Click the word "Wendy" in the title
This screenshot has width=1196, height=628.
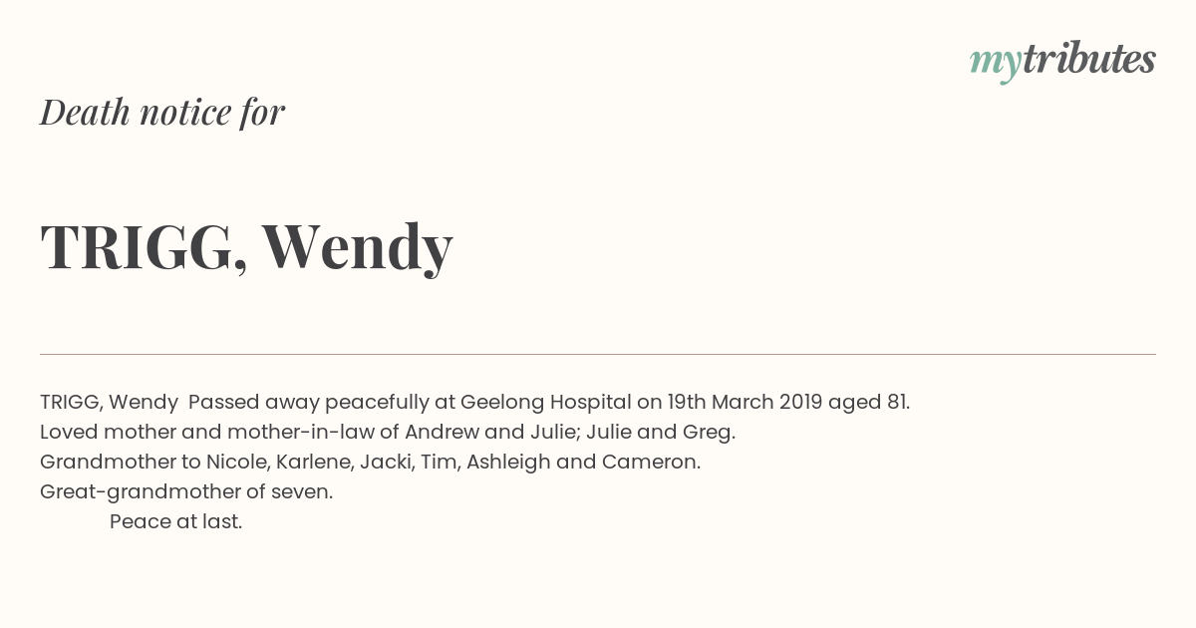pos(358,247)
